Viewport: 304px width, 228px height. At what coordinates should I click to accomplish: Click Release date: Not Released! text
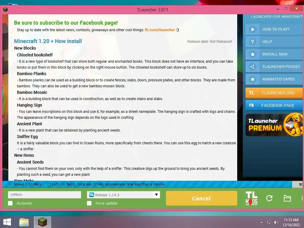[210, 42]
